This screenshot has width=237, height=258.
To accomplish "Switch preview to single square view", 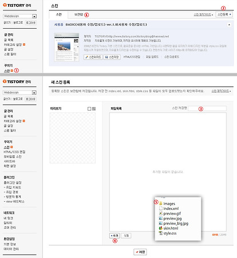I will [89, 109].
